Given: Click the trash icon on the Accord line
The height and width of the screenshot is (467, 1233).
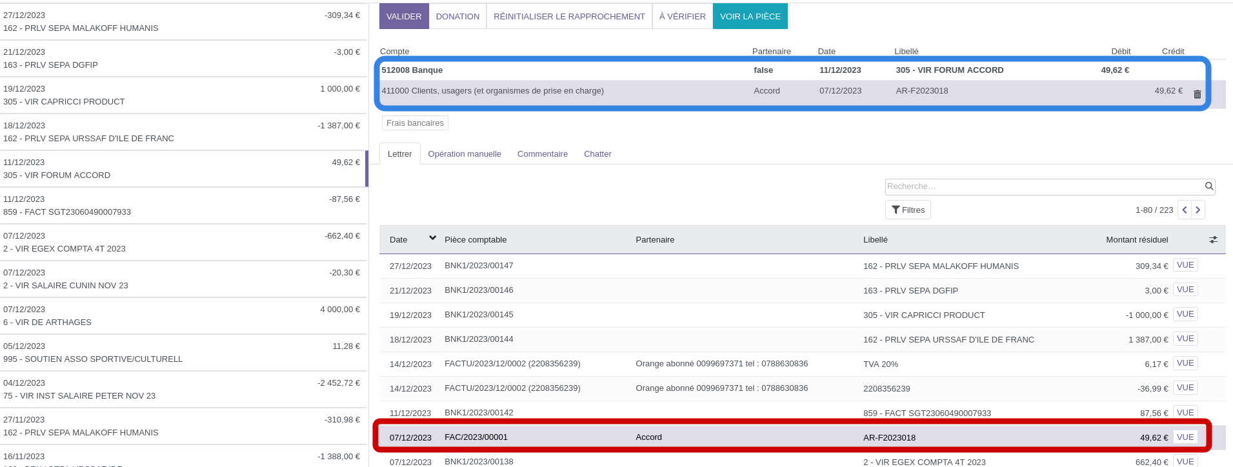Looking at the screenshot, I should click(x=1197, y=94).
